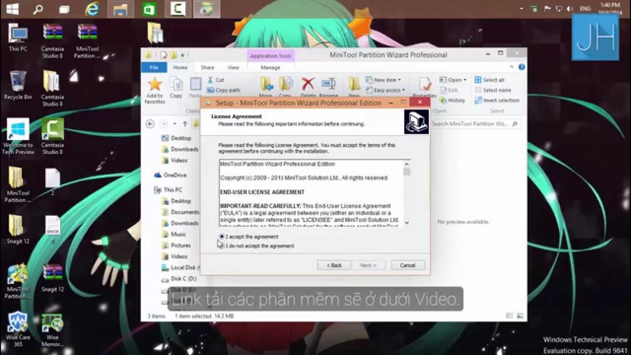The image size is (631, 355).
Task: Click the ENG language indicator
Action: point(585,8)
